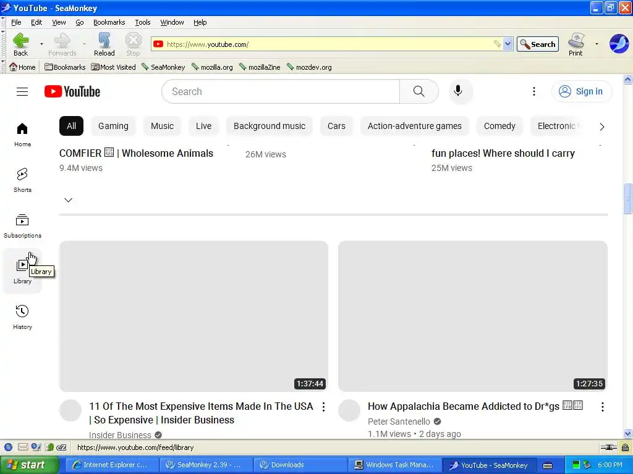Open the Bookmarks menu

pos(109,22)
